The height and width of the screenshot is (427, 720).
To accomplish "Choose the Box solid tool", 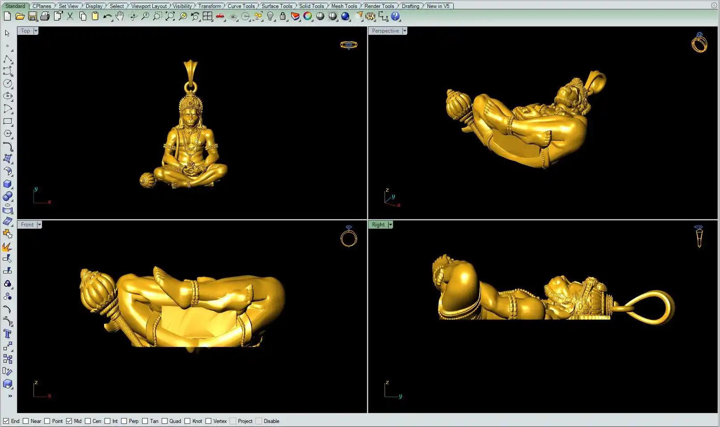I will click(x=8, y=184).
